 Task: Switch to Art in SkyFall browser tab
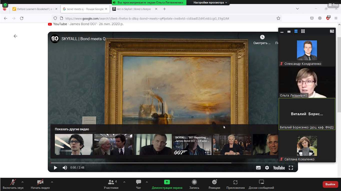click(x=134, y=9)
